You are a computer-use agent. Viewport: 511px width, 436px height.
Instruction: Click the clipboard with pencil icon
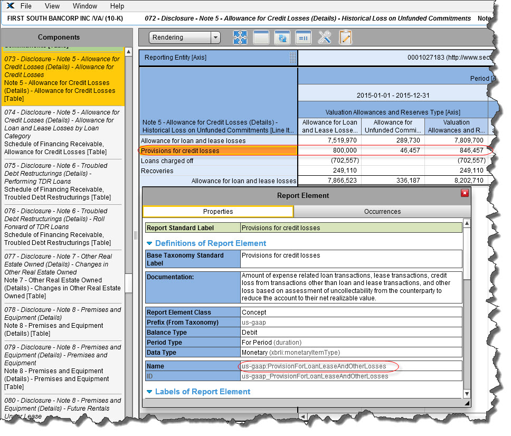coord(345,37)
